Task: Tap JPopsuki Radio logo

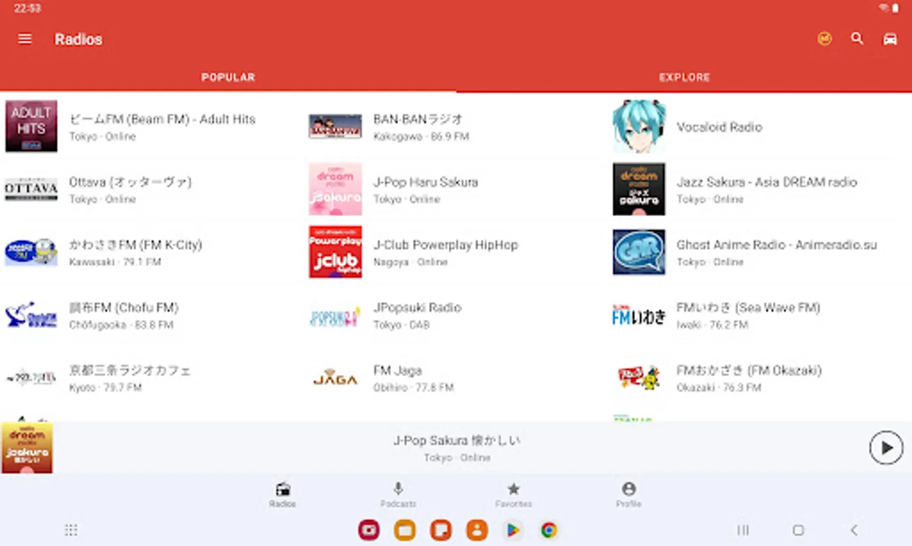Action: click(335, 317)
